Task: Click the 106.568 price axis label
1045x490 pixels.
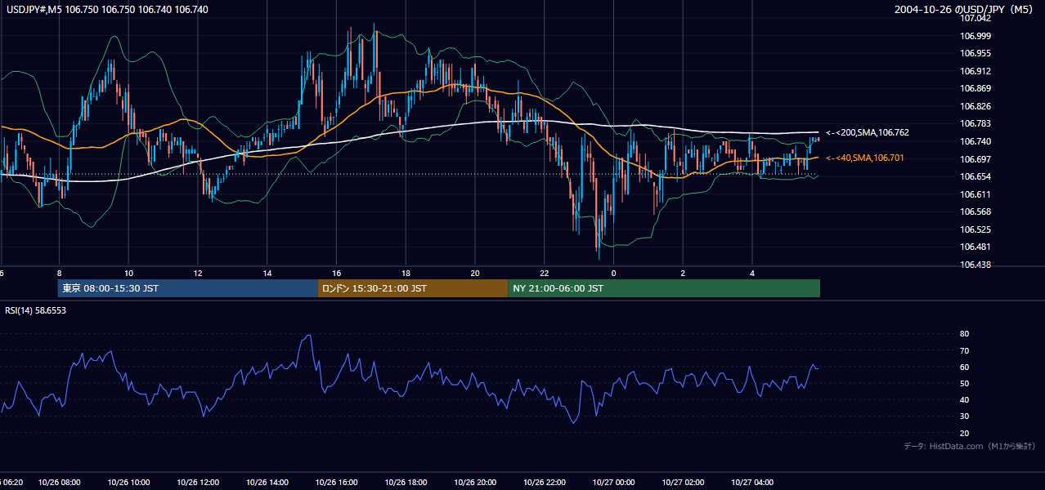Action: tap(976, 212)
